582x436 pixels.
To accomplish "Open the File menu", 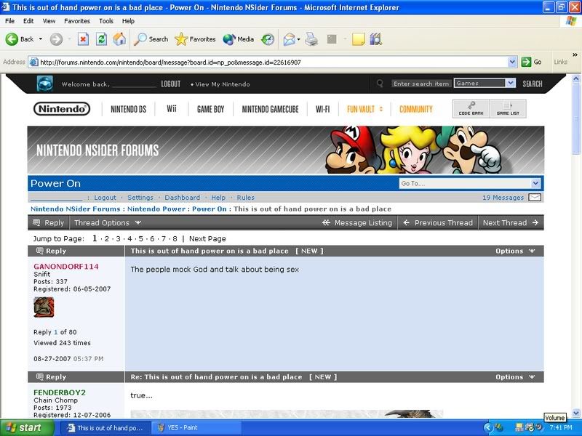I will (9, 21).
